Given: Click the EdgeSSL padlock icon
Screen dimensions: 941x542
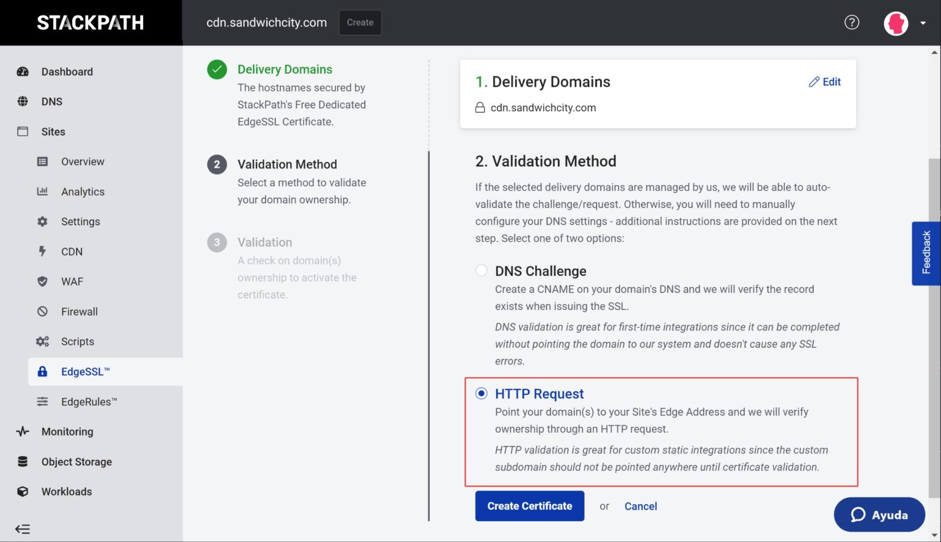Looking at the screenshot, I should pyautogui.click(x=42, y=371).
